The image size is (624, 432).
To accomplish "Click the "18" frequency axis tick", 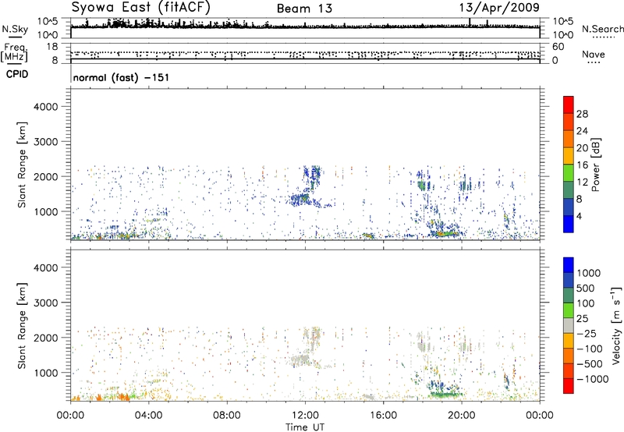I will click(52, 47).
